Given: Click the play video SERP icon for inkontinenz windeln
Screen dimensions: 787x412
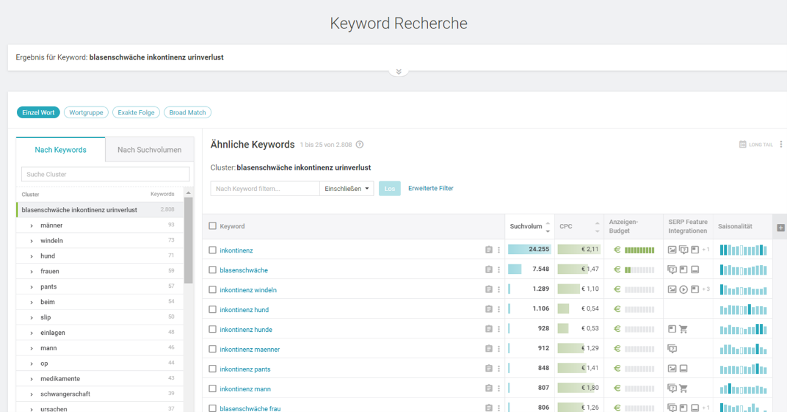Looking at the screenshot, I should point(684,290).
